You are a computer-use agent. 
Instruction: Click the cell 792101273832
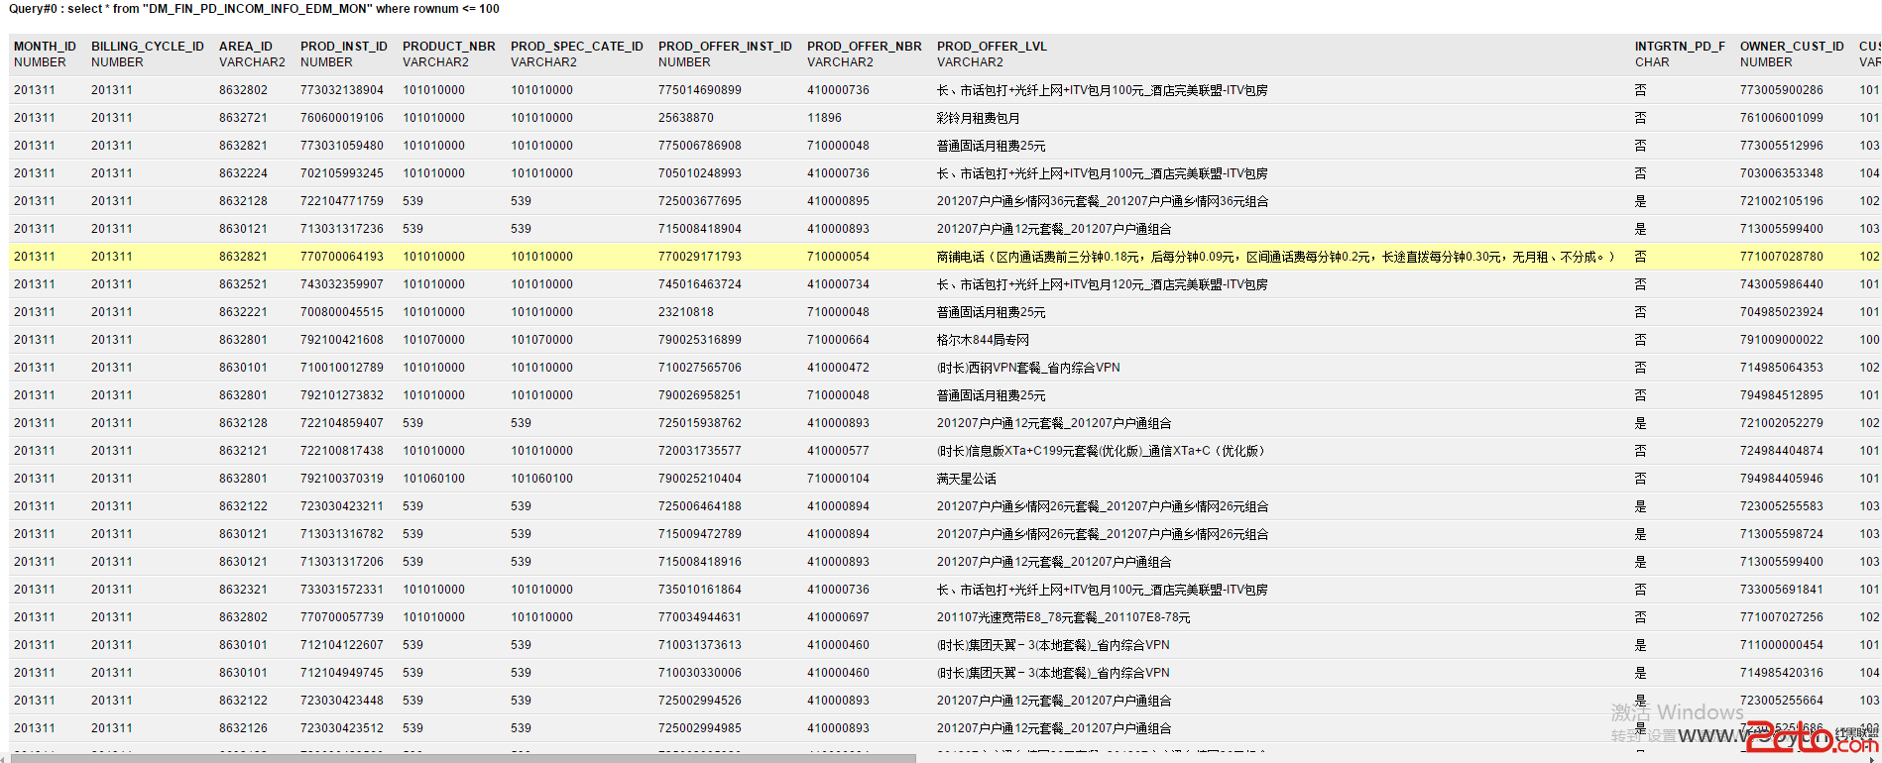pos(342,395)
